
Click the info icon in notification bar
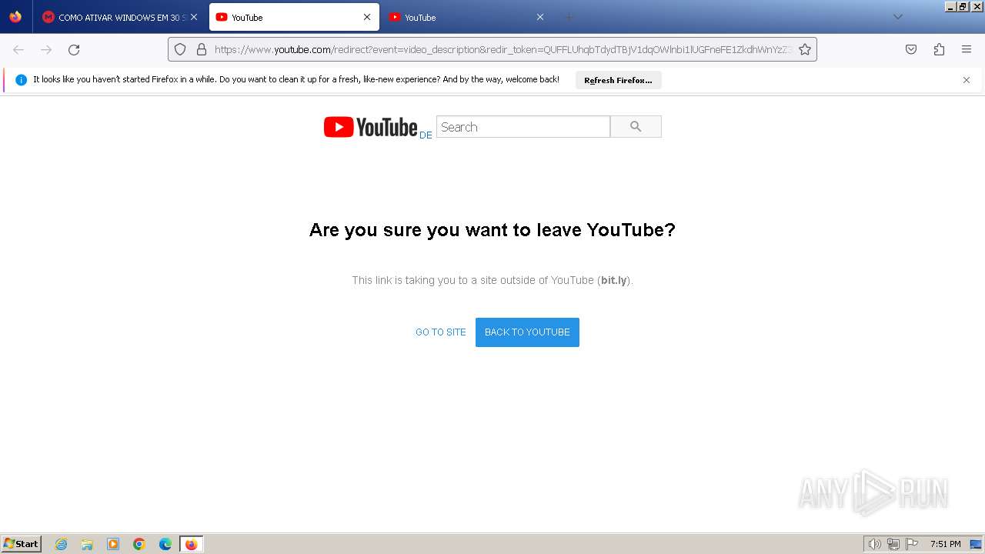[x=21, y=80]
